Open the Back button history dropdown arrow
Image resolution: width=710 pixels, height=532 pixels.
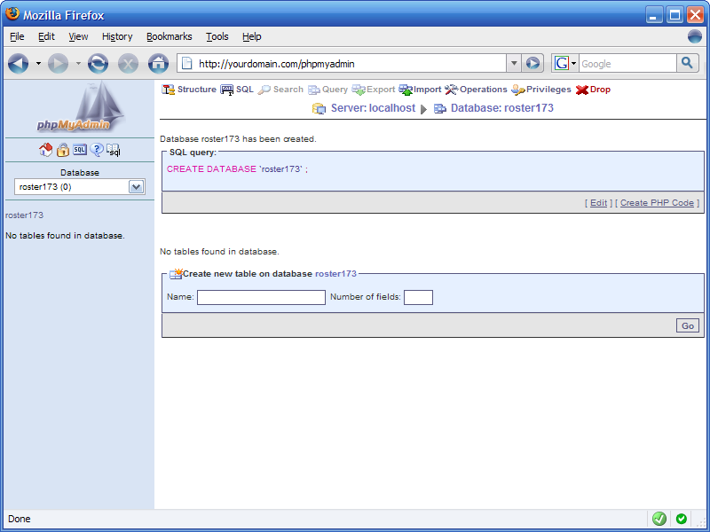[x=38, y=64]
